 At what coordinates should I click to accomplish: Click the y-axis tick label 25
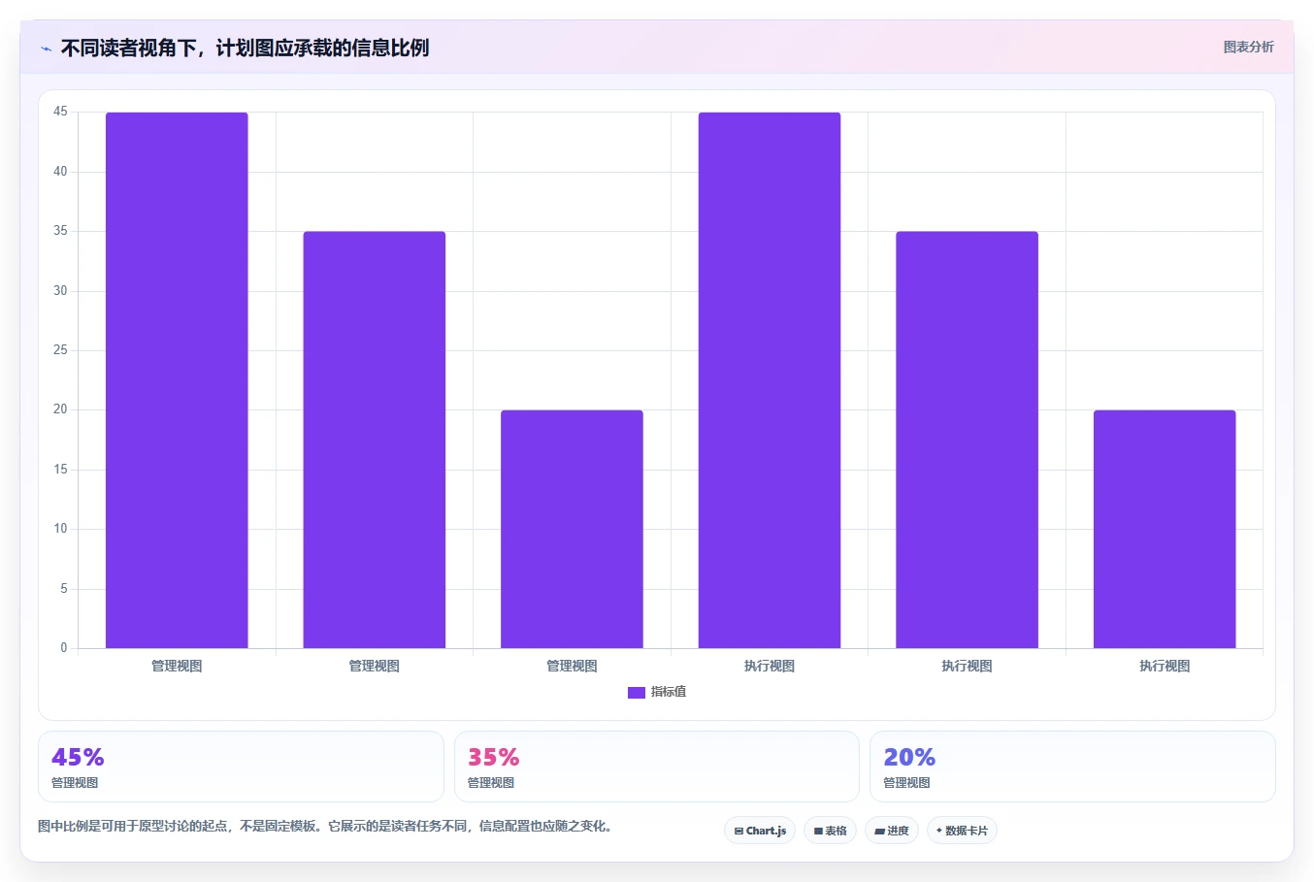tap(61, 350)
